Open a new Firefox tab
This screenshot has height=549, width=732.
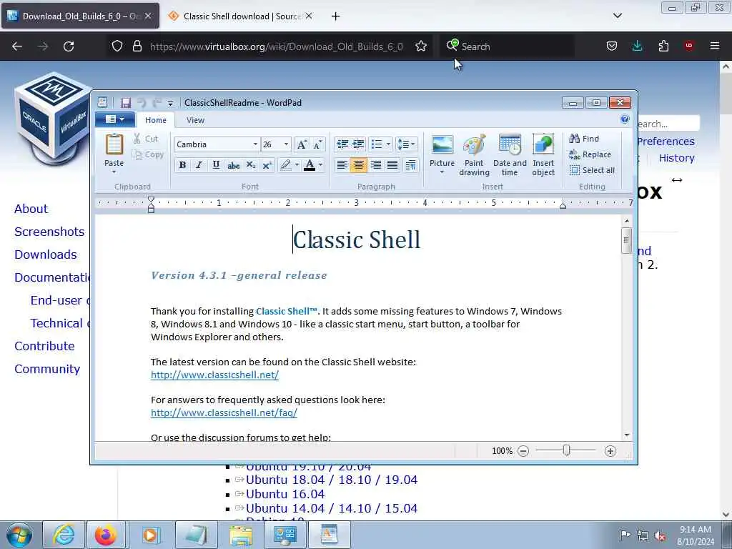pyautogui.click(x=336, y=16)
